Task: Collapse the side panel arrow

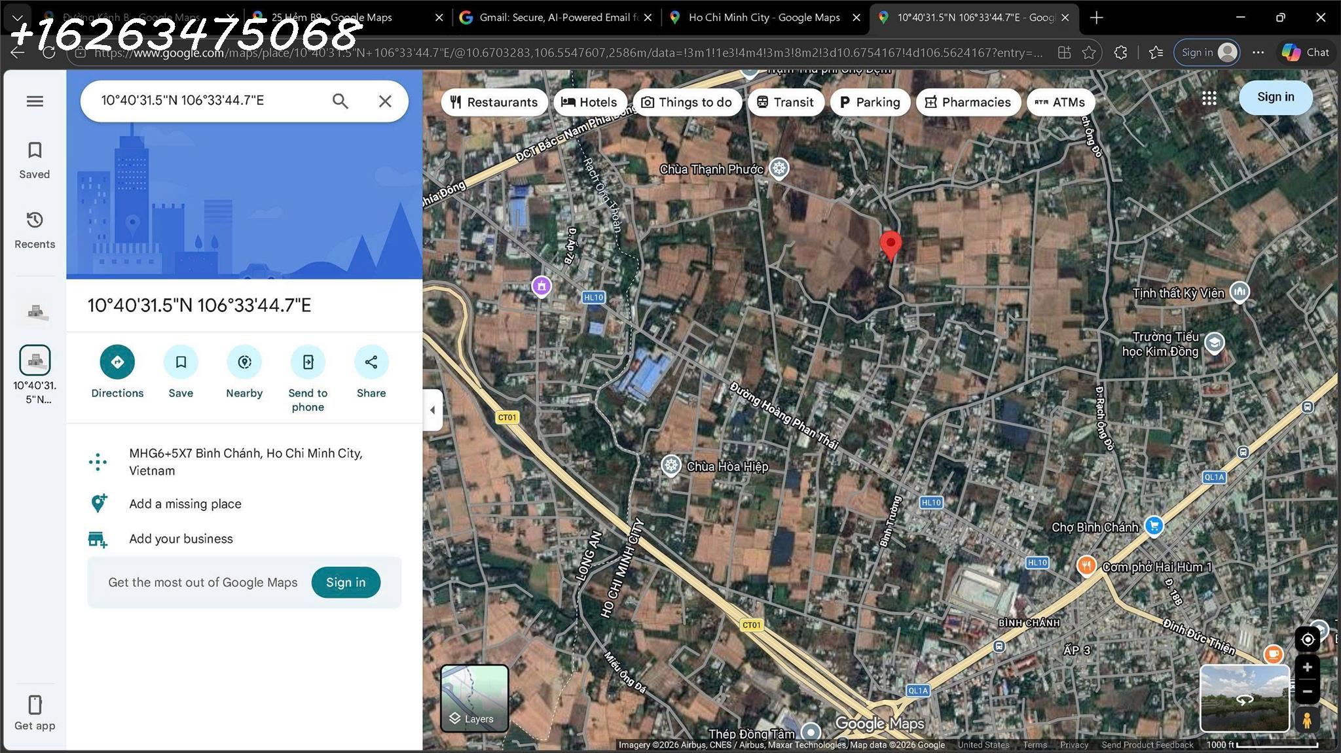Action: 432,410
